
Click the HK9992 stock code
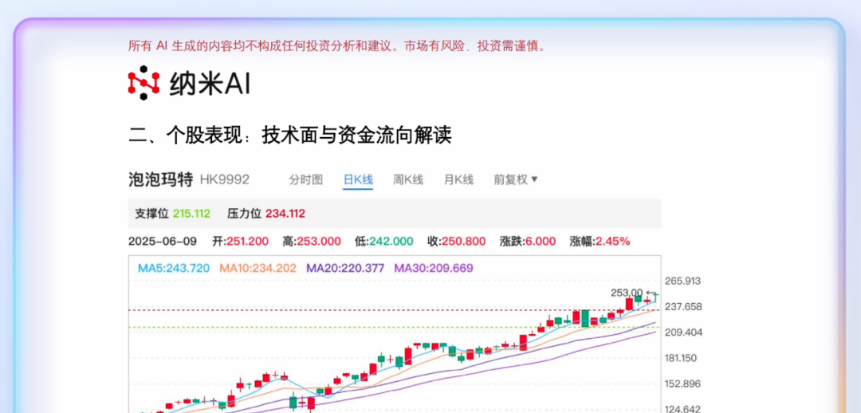(x=225, y=179)
